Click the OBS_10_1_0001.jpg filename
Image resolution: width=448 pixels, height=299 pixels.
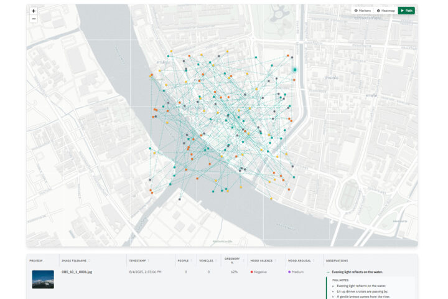click(x=77, y=272)
